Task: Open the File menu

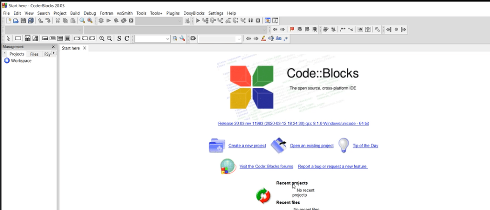Action: click(x=7, y=13)
